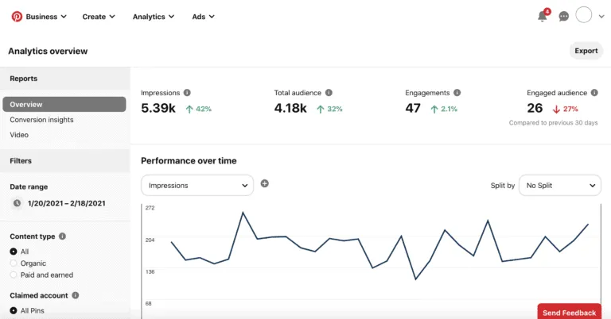This screenshot has width=611, height=319.
Task: Click the Export button
Action: pyautogui.click(x=586, y=51)
